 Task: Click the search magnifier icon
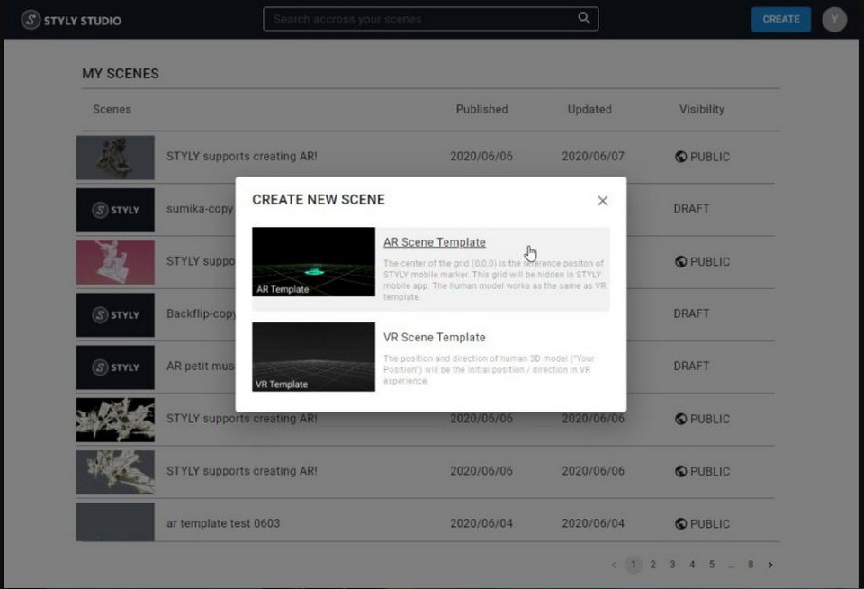point(584,18)
